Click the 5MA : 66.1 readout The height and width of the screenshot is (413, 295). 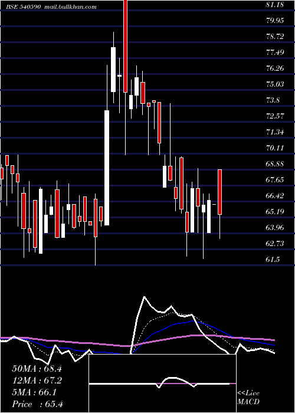34,392
